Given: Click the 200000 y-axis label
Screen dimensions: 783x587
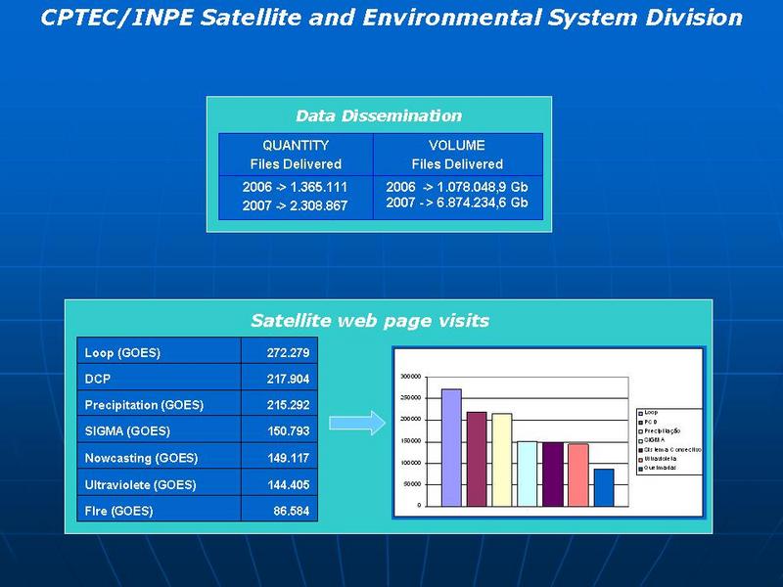Looking at the screenshot, I should 411,420.
